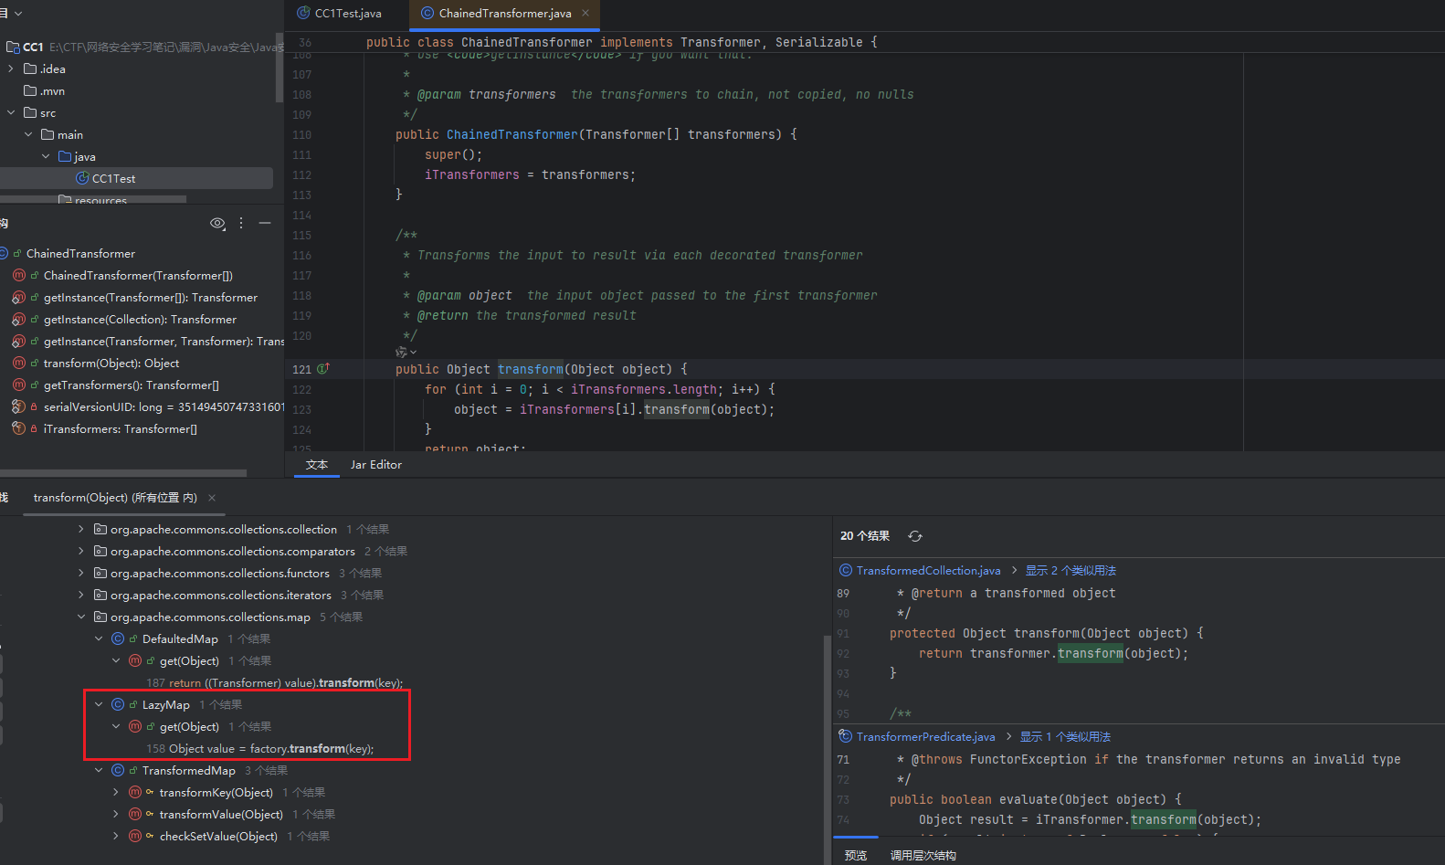Open TransformerPredicate.java from the preview breadcrumb
Image resolution: width=1445 pixels, height=865 pixels.
925,737
